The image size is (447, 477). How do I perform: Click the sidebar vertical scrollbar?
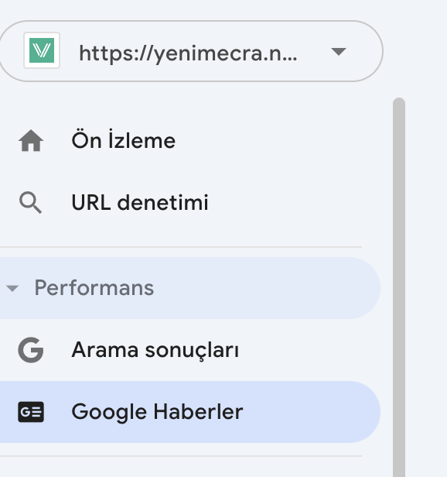click(399, 287)
